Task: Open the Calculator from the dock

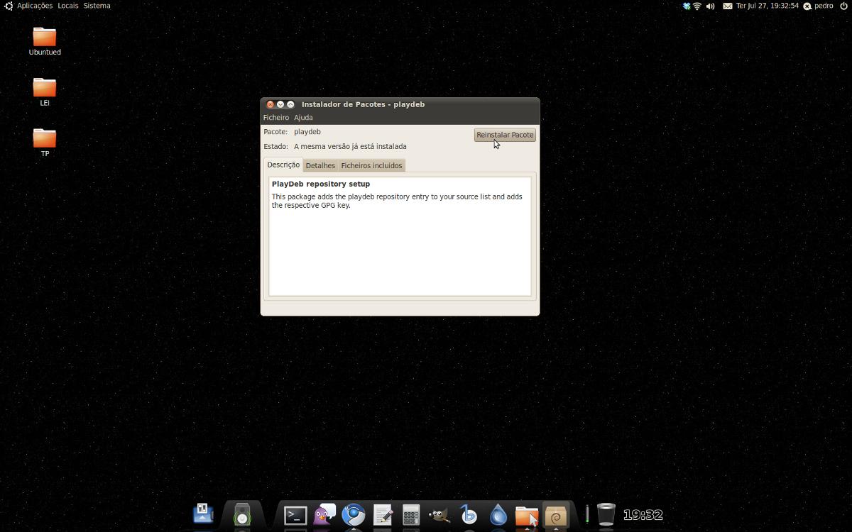Action: tap(410, 515)
